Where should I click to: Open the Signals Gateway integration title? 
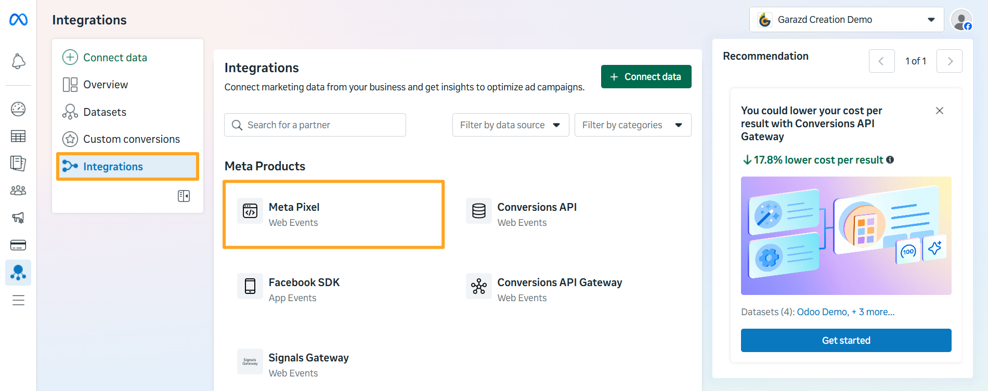[308, 358]
